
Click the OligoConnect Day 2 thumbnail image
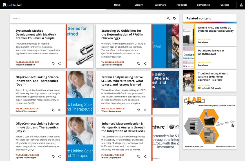[x=80, y=139]
